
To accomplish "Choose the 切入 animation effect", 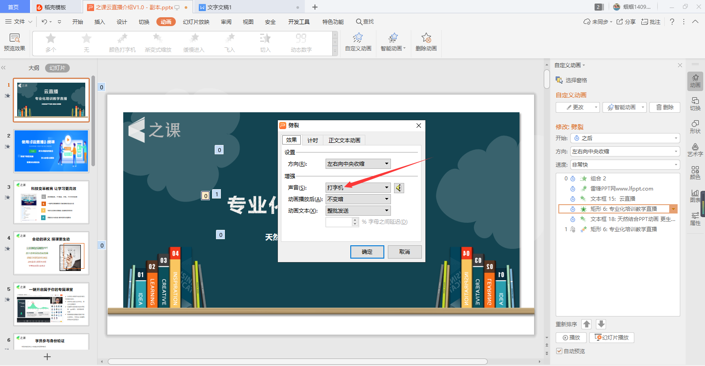I will click(265, 43).
